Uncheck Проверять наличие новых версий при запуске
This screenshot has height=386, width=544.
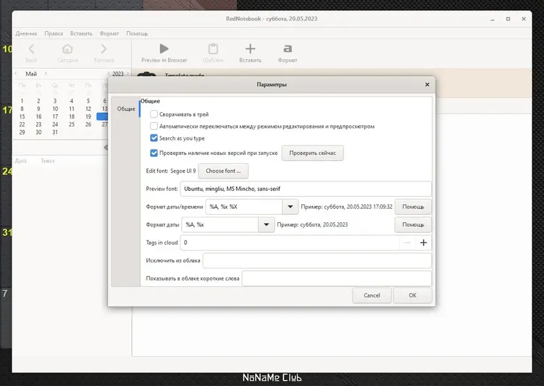pyautogui.click(x=154, y=153)
